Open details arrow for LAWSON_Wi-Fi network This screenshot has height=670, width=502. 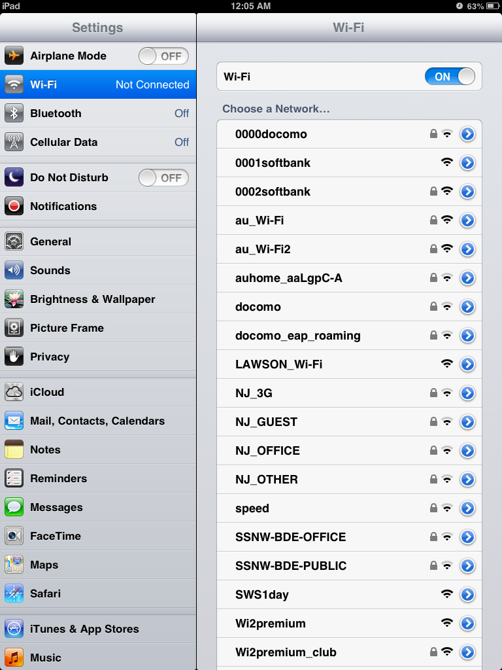[x=468, y=364]
